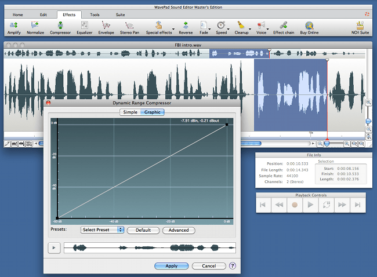Expand Special effects dropdown arrow

173,29
